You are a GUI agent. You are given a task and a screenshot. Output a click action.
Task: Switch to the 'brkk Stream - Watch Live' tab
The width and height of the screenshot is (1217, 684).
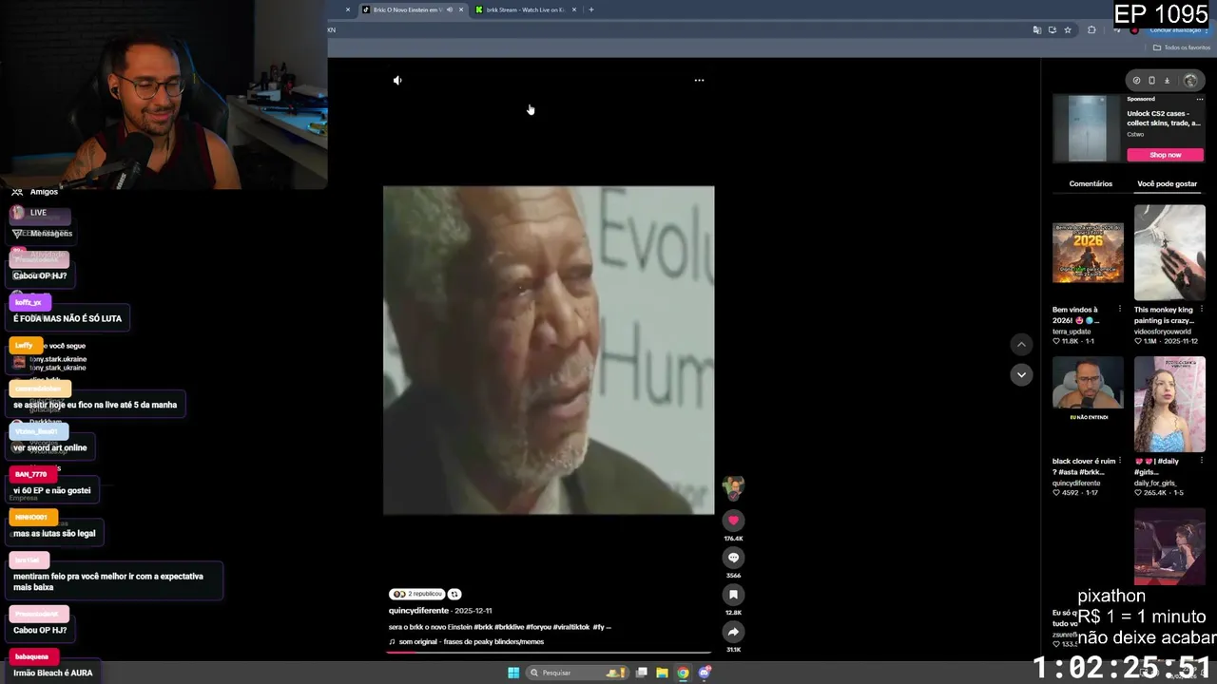525,9
